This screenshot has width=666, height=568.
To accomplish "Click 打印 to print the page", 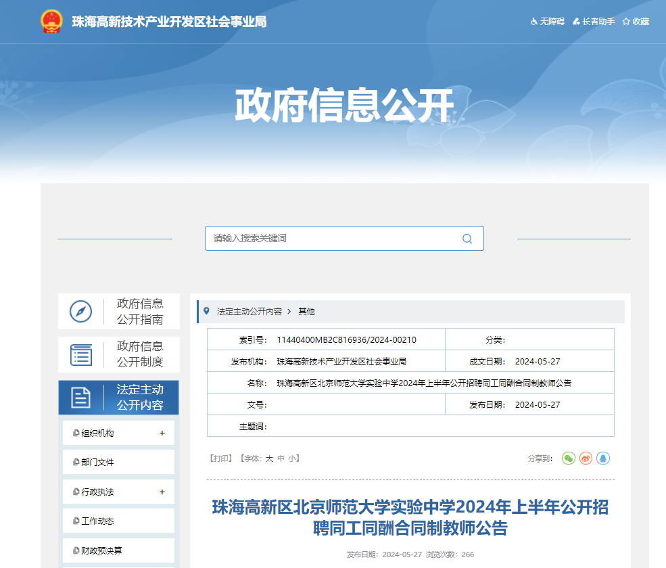I will point(221,458).
